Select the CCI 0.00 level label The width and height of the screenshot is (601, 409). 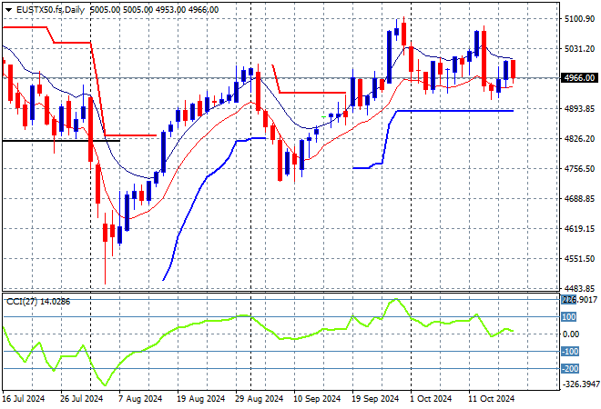tap(571, 334)
